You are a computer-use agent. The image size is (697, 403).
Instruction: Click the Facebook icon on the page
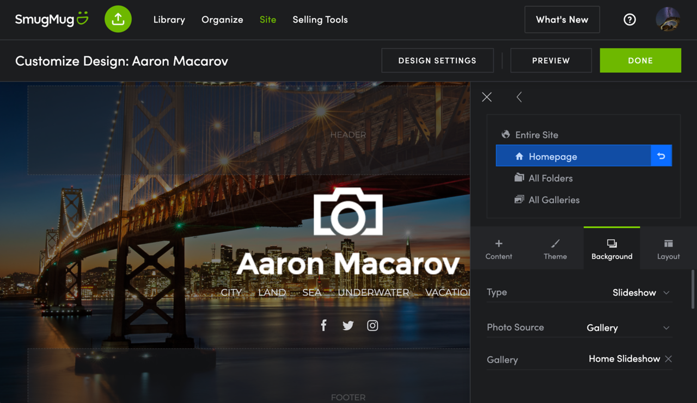pyautogui.click(x=323, y=325)
